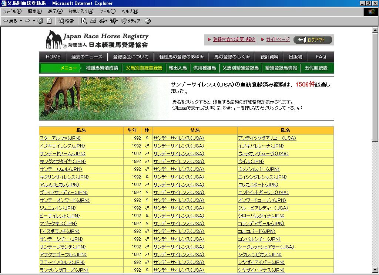Viewport: 379px width, 275px height.
Task: Open Search (検索) in the toolbar
Action: pos(66,21)
